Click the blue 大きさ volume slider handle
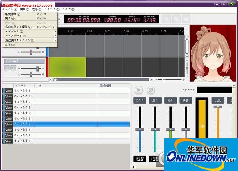238x171 pixels. tap(140, 129)
